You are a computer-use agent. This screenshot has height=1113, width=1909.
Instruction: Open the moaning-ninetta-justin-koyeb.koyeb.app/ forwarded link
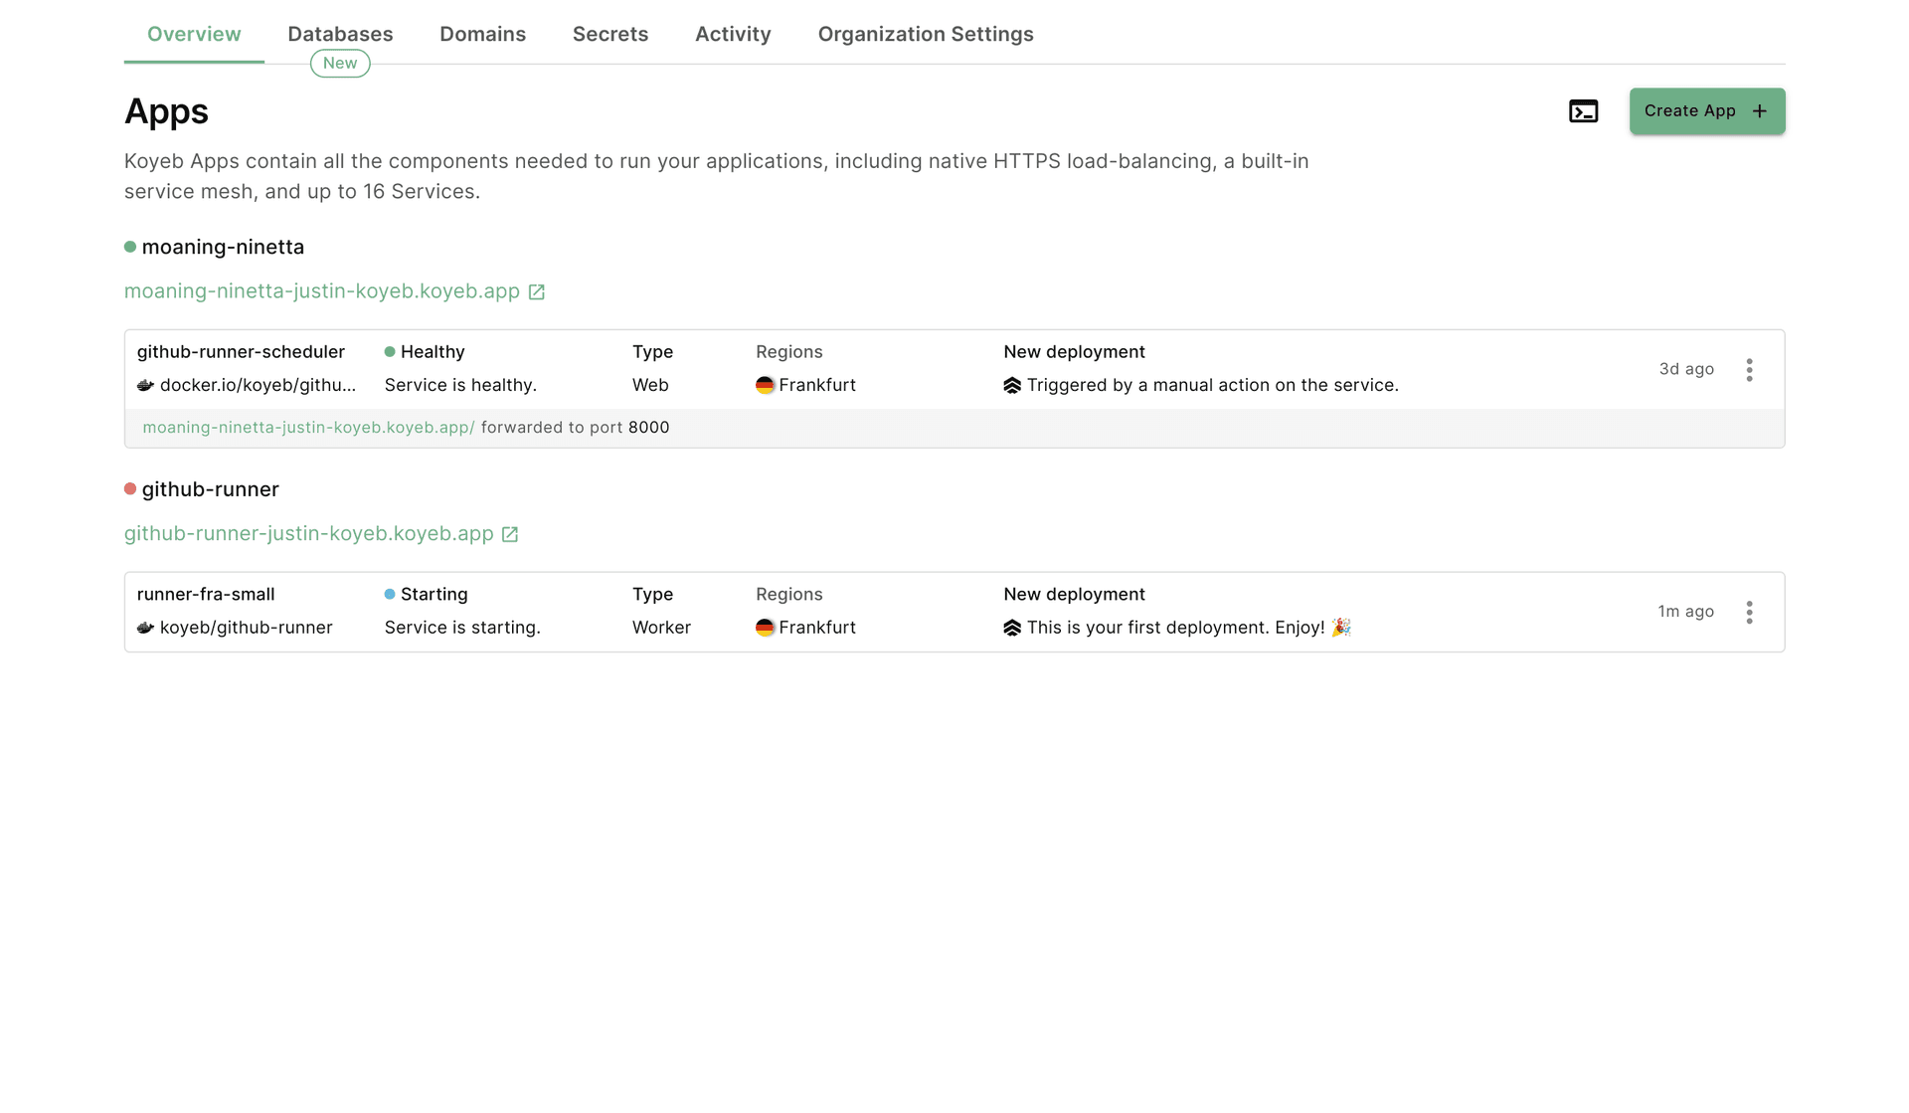[308, 427]
